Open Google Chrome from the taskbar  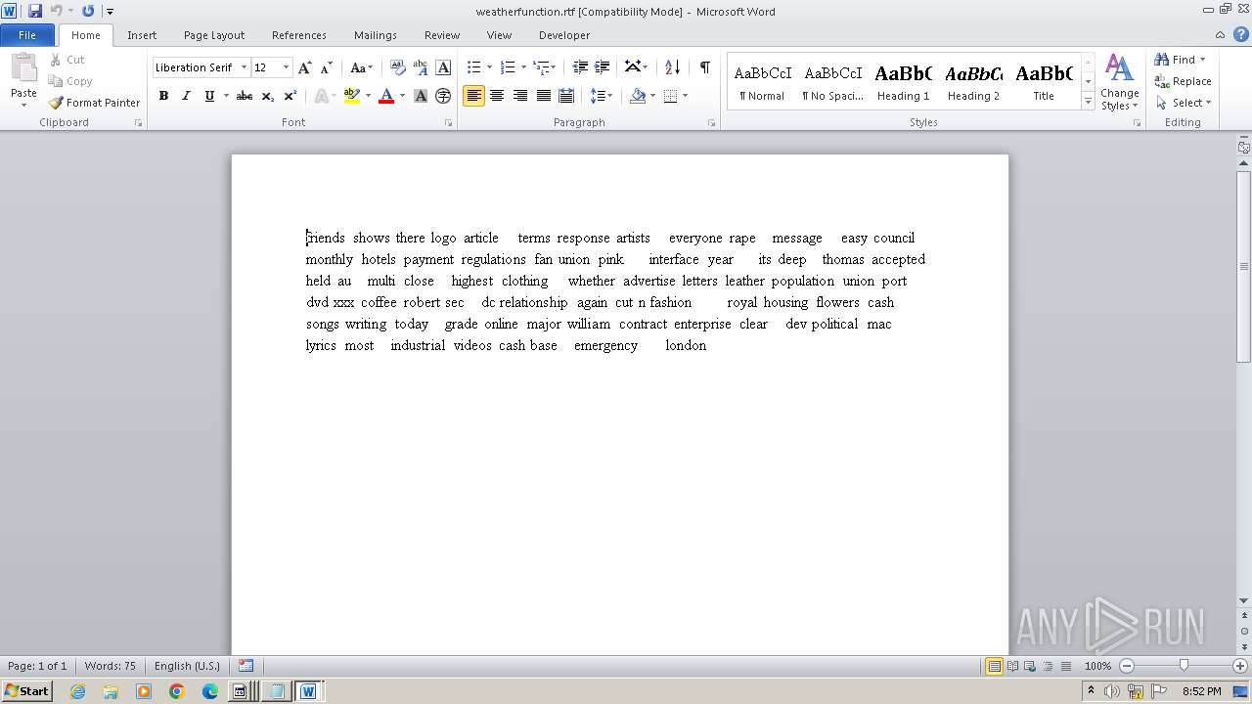coord(177,691)
